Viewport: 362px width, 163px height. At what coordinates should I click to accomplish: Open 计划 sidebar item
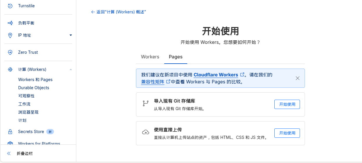tap(22, 120)
